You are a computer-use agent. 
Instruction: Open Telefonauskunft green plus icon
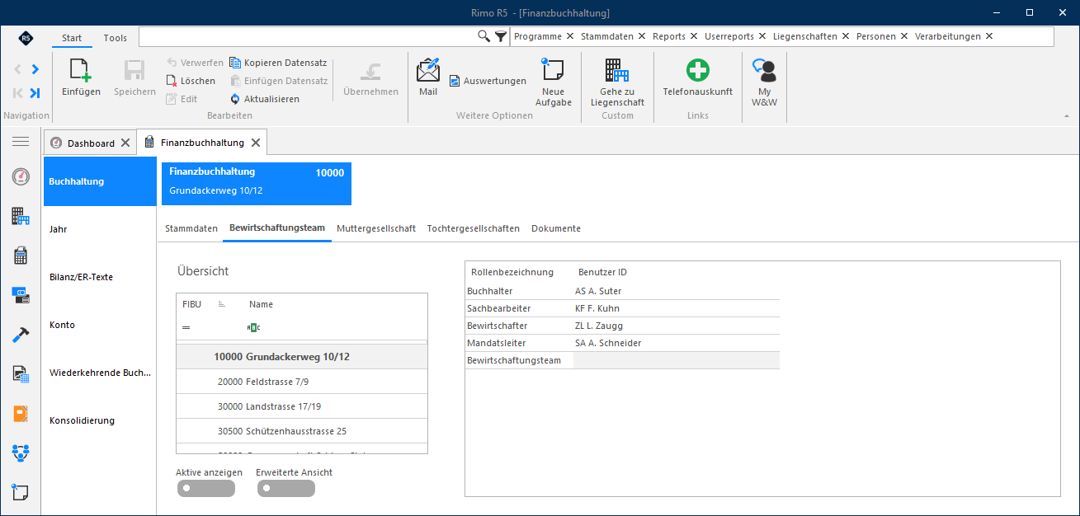(x=698, y=71)
